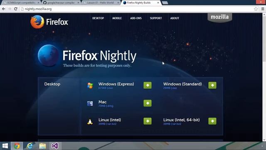The height and width of the screenshot is (150, 266).
Task: Open the DESKTOP navigation menu
Action: click(x=98, y=18)
